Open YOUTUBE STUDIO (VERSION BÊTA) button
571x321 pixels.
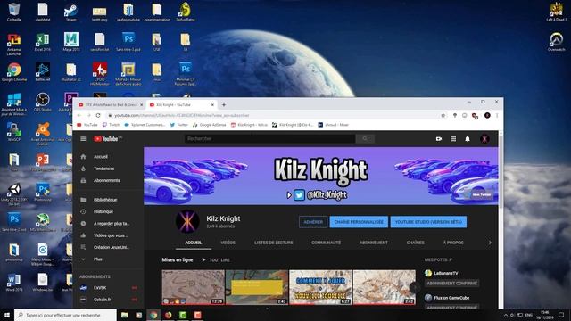click(x=428, y=222)
